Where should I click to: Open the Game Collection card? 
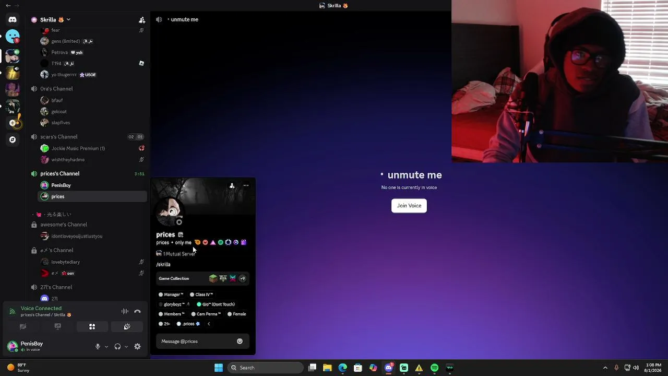pyautogui.click(x=202, y=278)
